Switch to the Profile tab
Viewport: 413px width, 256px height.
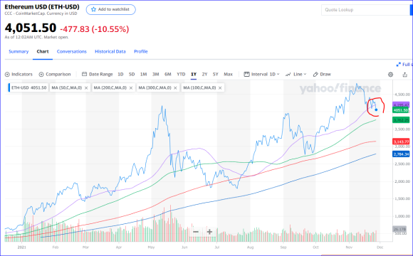point(141,52)
